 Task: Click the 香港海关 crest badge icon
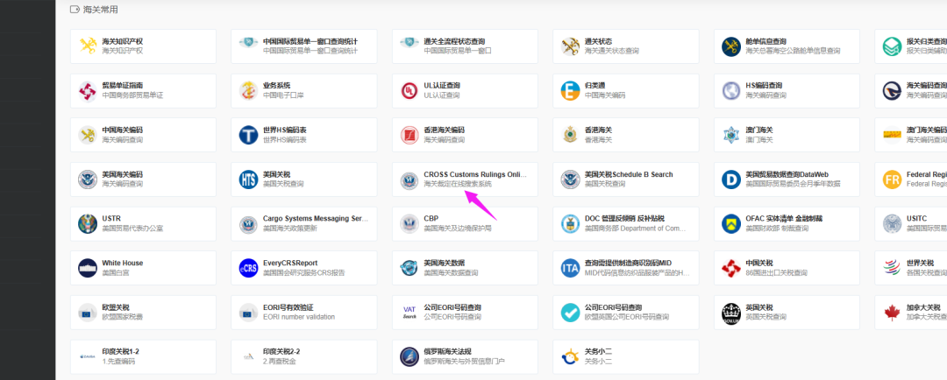coord(570,135)
